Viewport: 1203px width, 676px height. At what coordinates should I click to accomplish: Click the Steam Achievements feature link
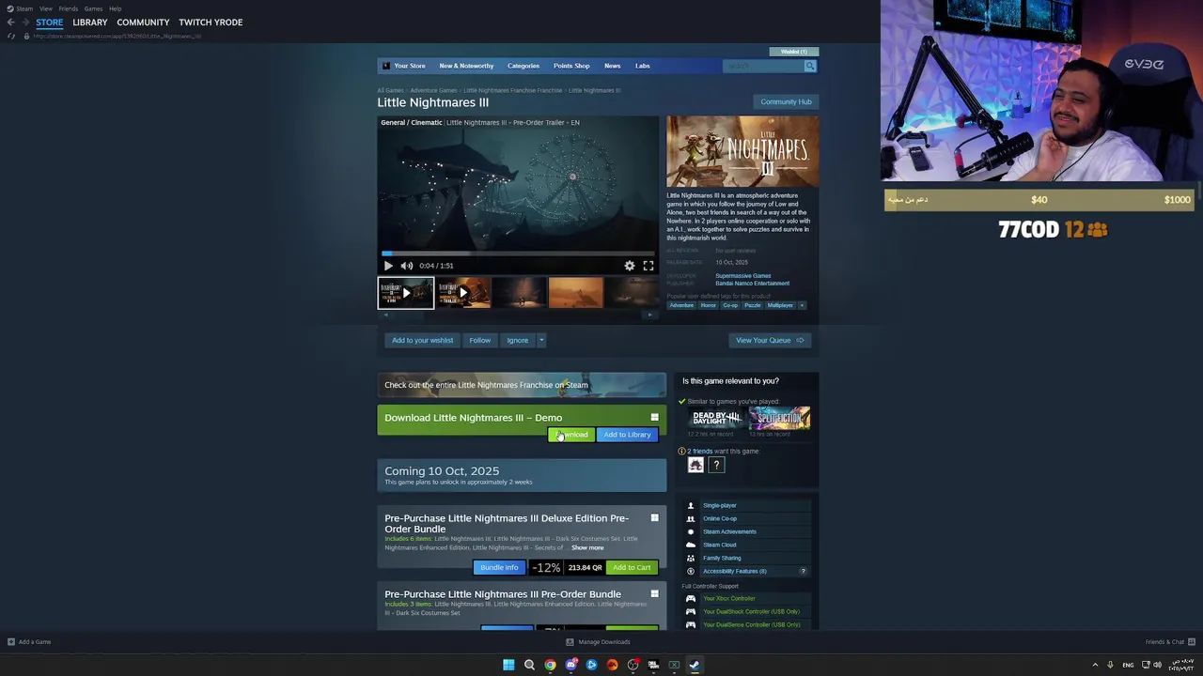[729, 531]
